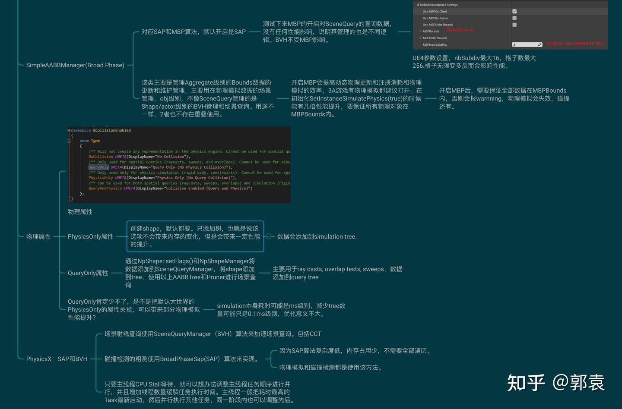The image size is (622, 409).
Task: Click the highlighted 创建shape note box
Action: 195,236
